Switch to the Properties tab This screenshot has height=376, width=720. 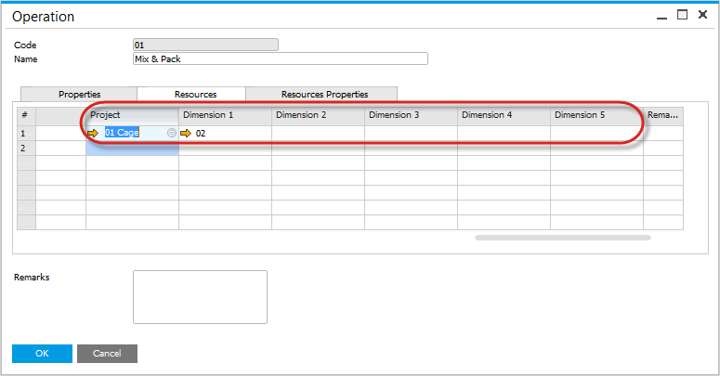pyautogui.click(x=79, y=94)
